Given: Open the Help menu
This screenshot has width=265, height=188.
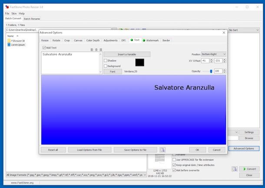Looking at the screenshot, I should [x=22, y=13].
